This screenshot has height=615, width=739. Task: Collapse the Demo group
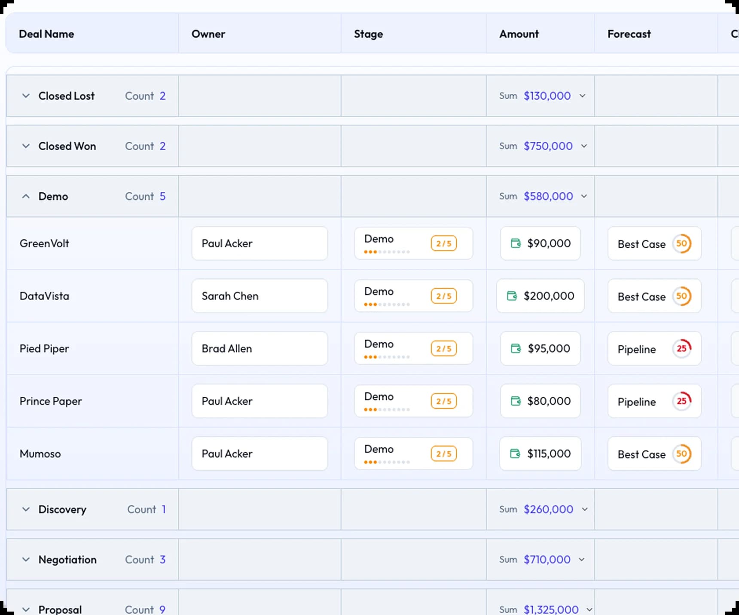[x=26, y=196]
